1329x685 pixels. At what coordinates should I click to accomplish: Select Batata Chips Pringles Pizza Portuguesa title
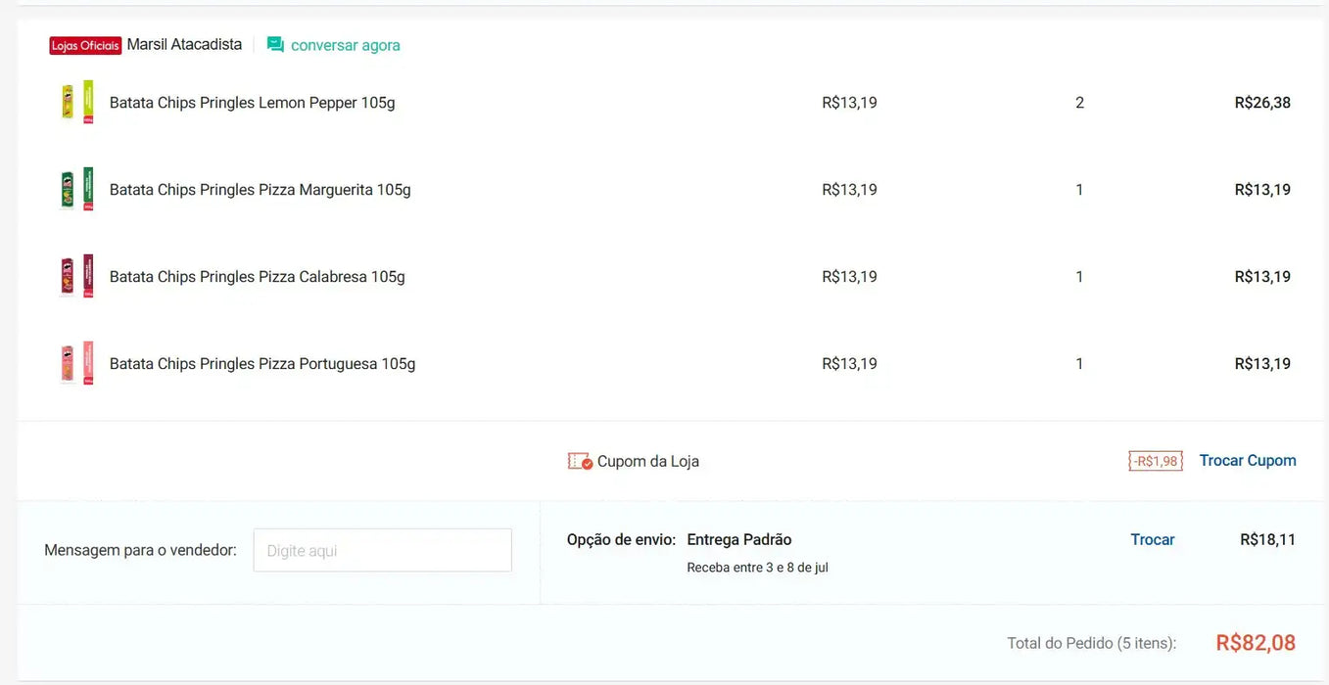(x=261, y=364)
